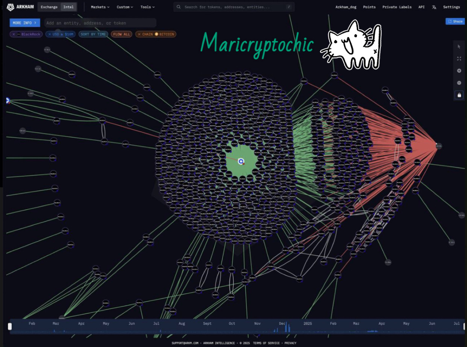The width and height of the screenshot is (467, 347).
Task: Switch to the Intel tab
Action: pyautogui.click(x=68, y=7)
